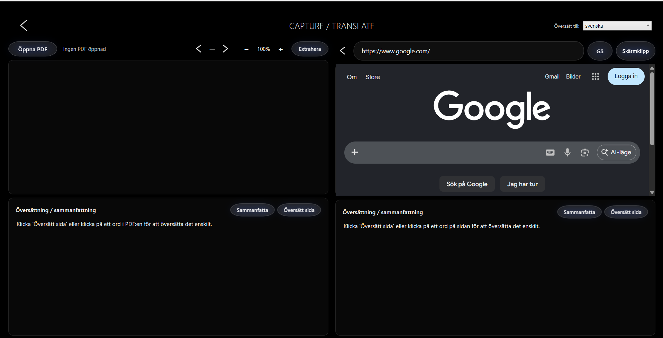
Task: Click the Gå button
Action: pos(600,51)
